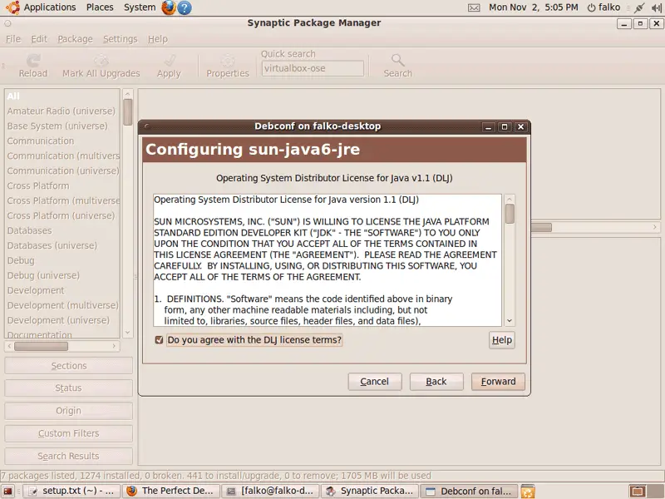Click the Forward button in Debconf dialog
Viewport: 665px width, 499px height.
pos(498,382)
